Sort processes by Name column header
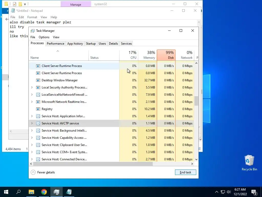Image resolution: width=262 pixels, height=197 pixels. tap(59, 55)
